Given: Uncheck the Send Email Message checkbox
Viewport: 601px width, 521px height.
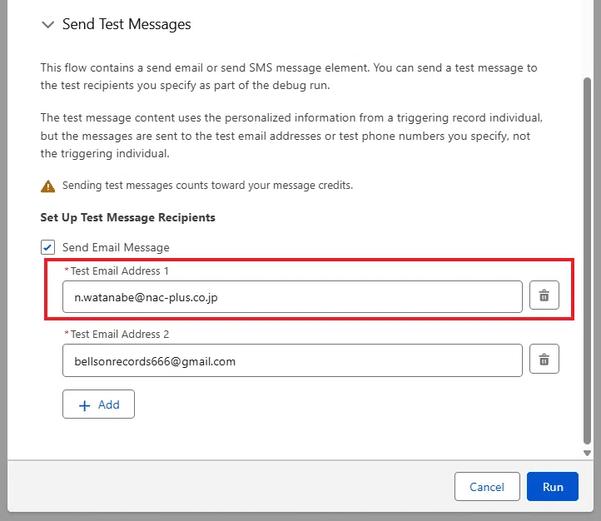Looking at the screenshot, I should click(48, 247).
